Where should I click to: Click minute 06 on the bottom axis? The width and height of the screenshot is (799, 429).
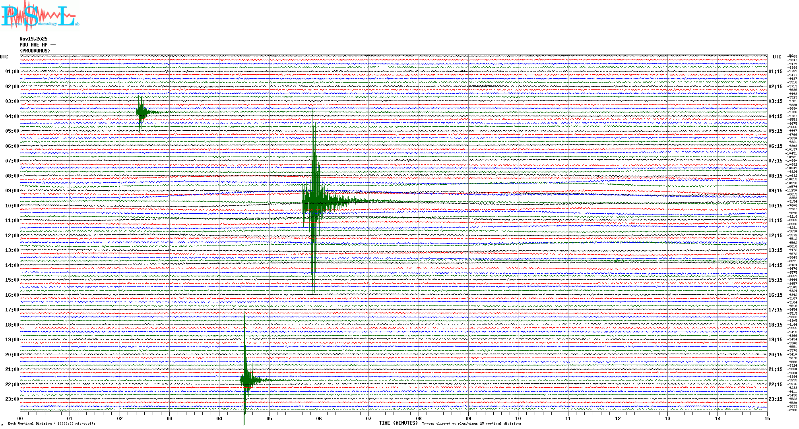coord(319,418)
